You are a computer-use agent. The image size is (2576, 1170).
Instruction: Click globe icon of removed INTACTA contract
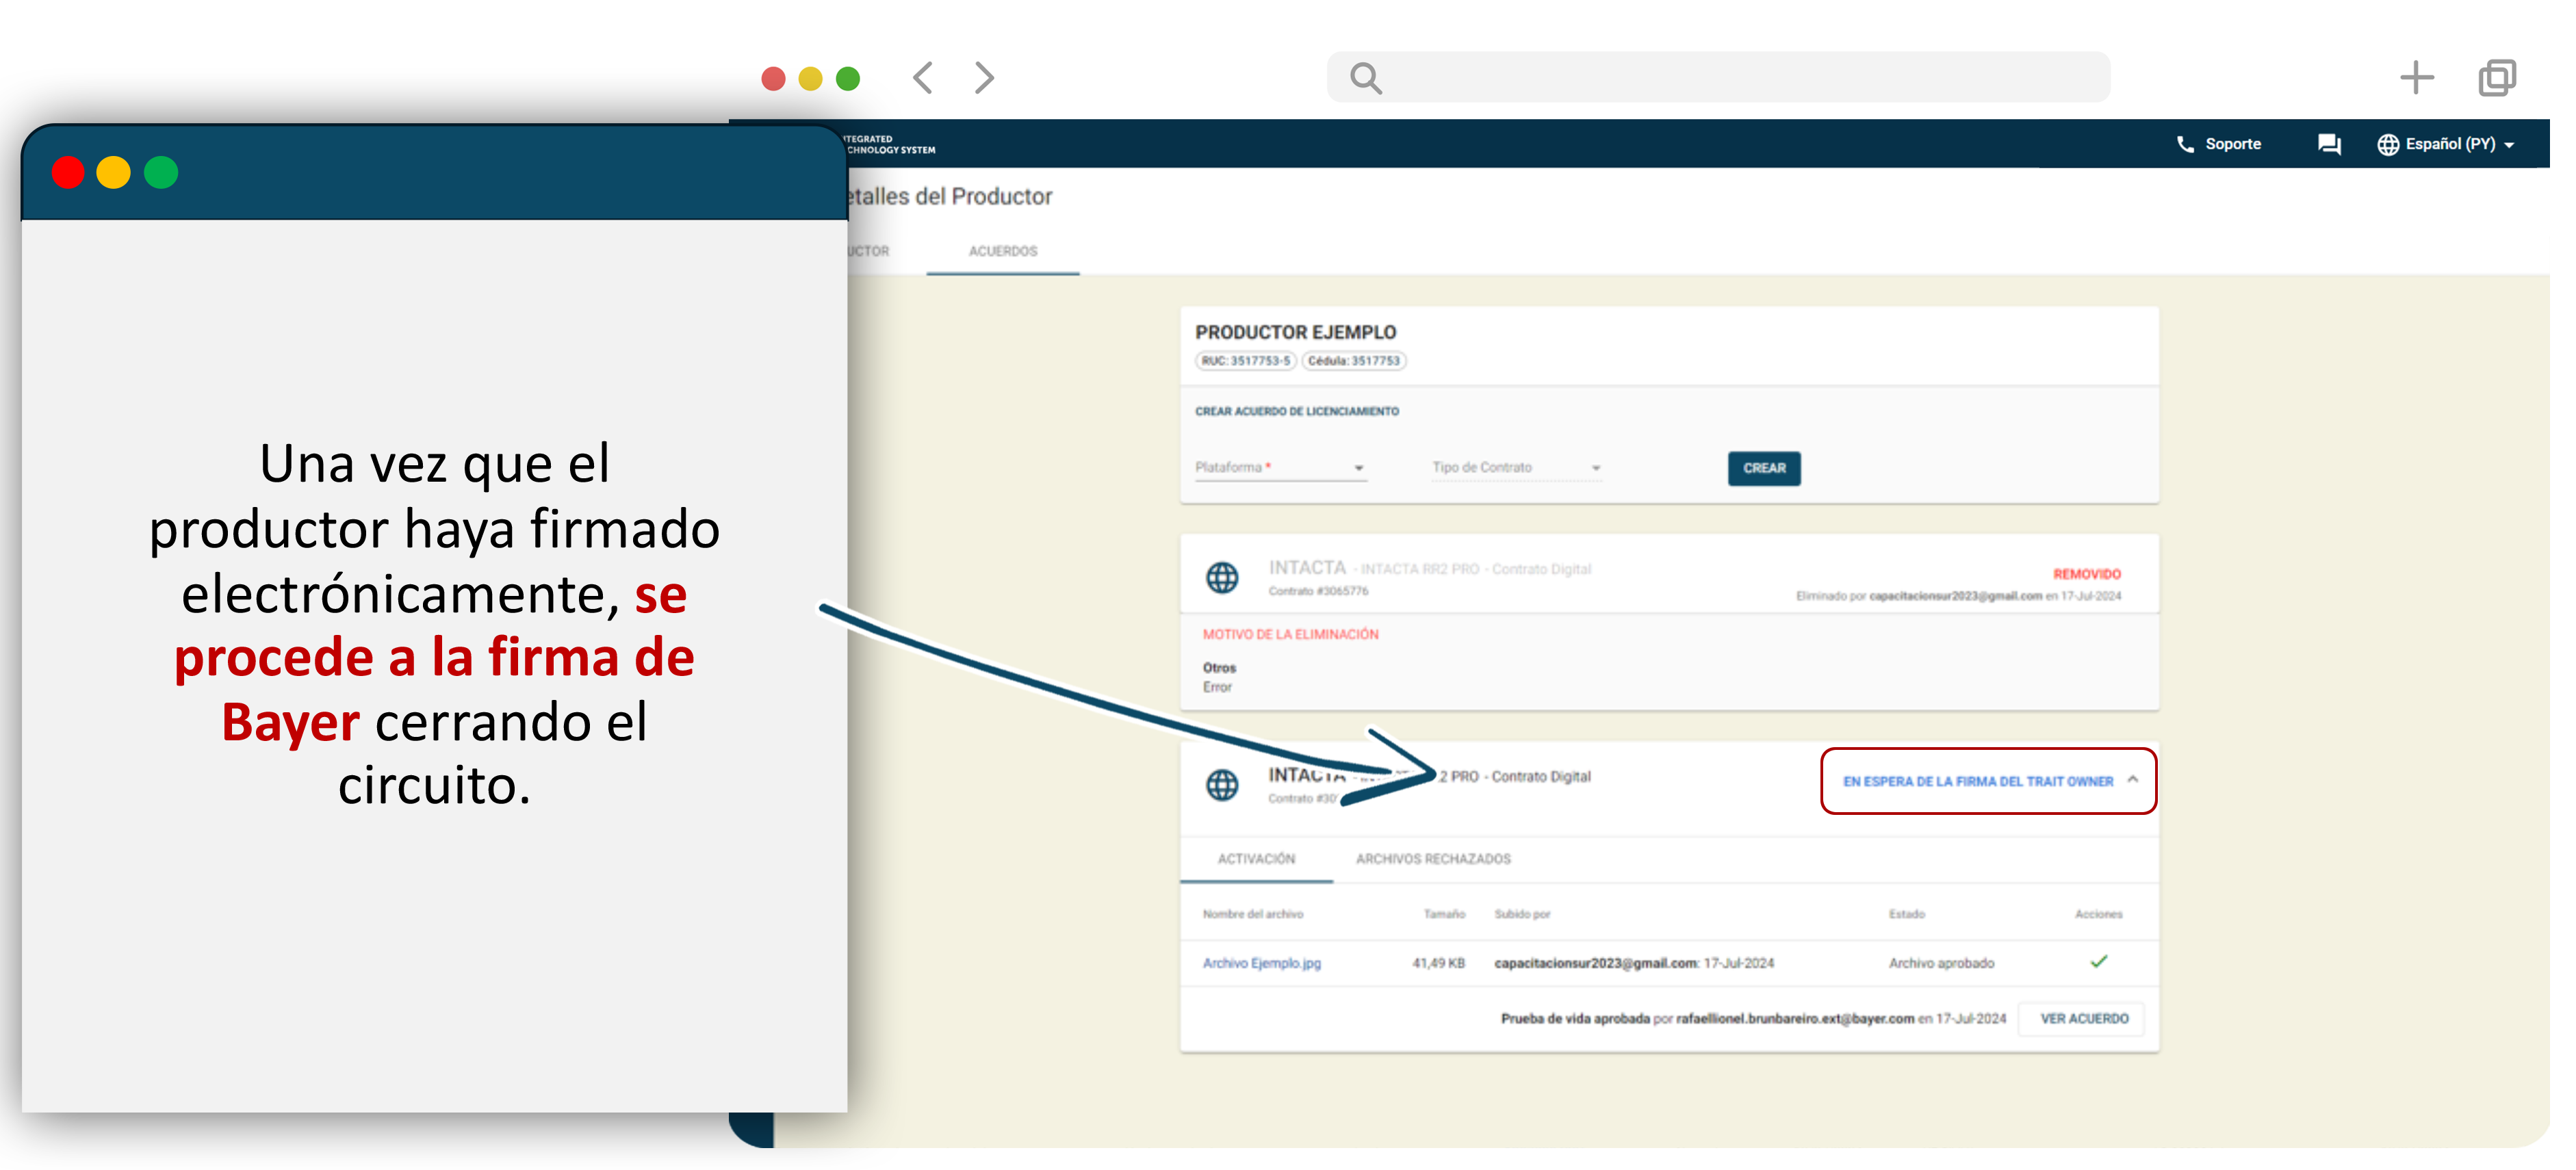click(1222, 577)
